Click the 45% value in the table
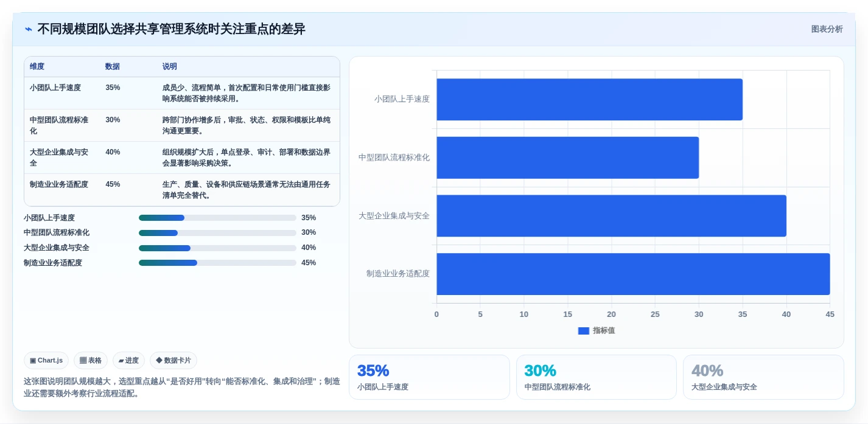868x424 pixels. pyautogui.click(x=113, y=184)
